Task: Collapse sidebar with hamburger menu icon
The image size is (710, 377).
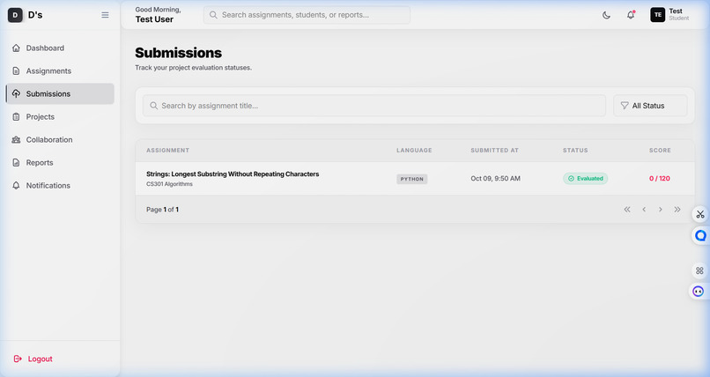Action: 105,15
